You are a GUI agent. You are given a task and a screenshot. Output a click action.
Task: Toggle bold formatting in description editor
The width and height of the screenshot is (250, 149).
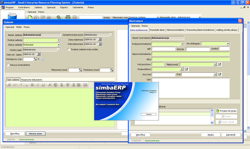click(32, 85)
